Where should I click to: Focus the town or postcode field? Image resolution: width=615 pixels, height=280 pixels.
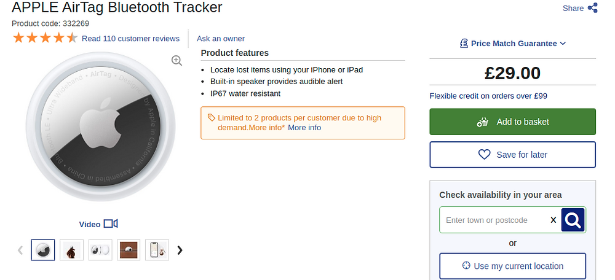pyautogui.click(x=494, y=220)
